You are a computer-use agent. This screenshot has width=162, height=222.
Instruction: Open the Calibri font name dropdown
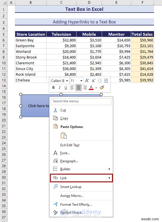(x=67, y=81)
